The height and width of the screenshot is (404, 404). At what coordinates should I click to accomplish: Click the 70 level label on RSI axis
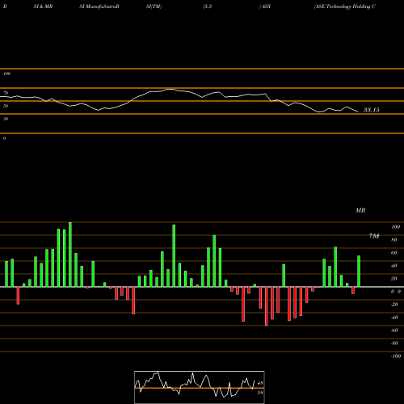tap(6, 93)
